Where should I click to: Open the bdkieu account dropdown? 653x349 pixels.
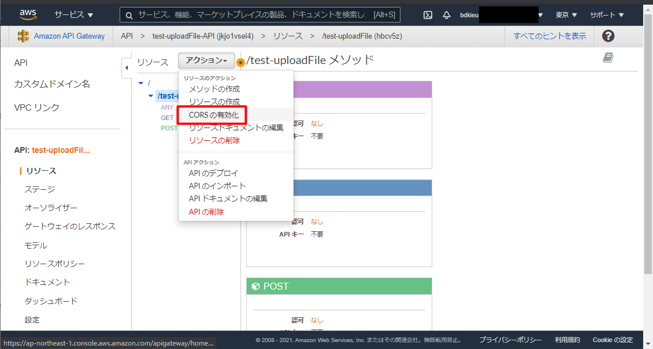pyautogui.click(x=502, y=16)
